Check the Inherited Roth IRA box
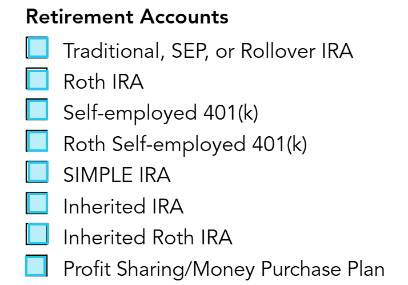Image resolution: width=408 pixels, height=285 pixels. [x=37, y=234]
